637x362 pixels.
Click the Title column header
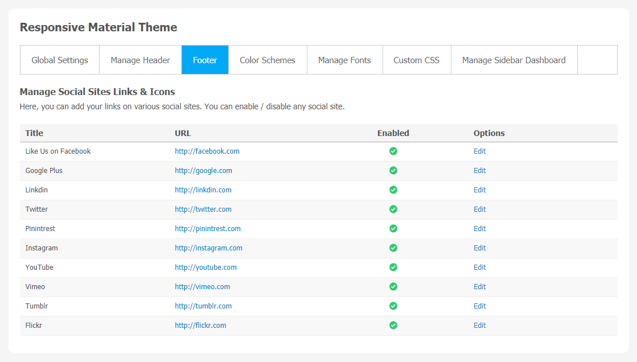pos(34,133)
